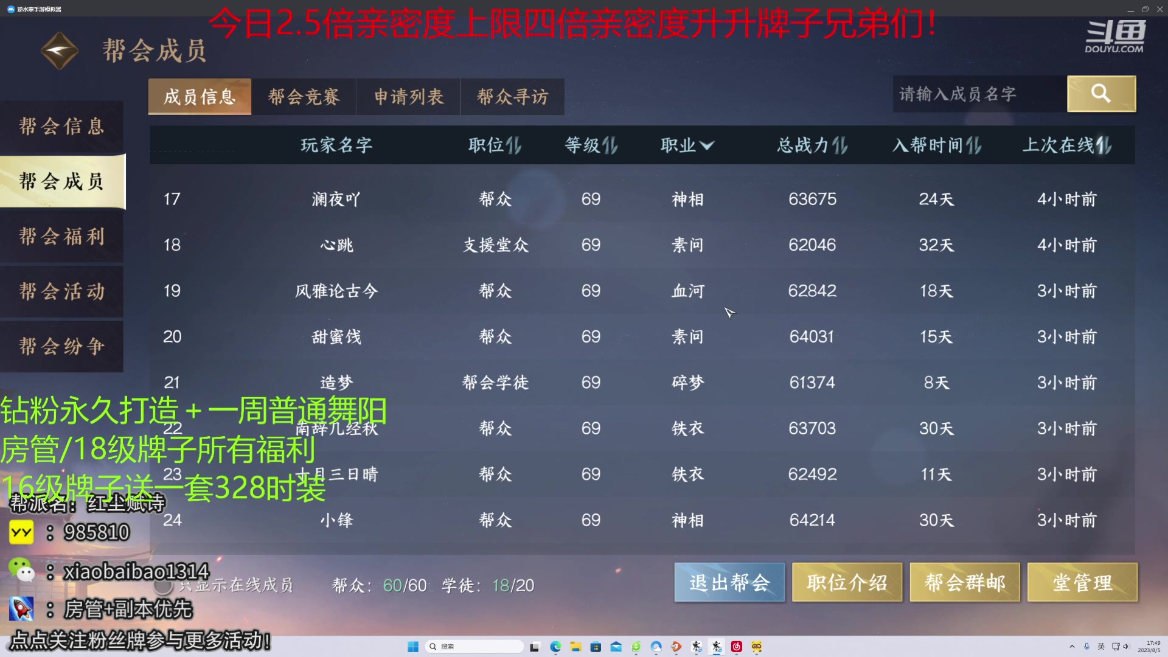Open the 职业 filter dropdown arrow
Viewport: 1168px width, 657px height.
tap(707, 145)
